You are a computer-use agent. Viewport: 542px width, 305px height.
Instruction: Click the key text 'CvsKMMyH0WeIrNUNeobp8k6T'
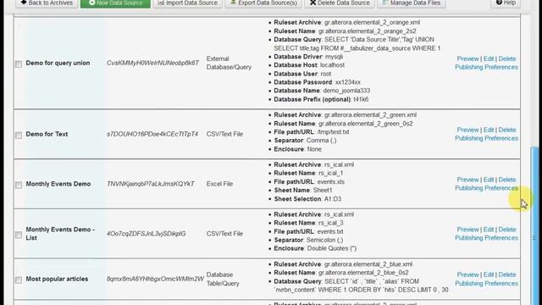click(x=152, y=63)
